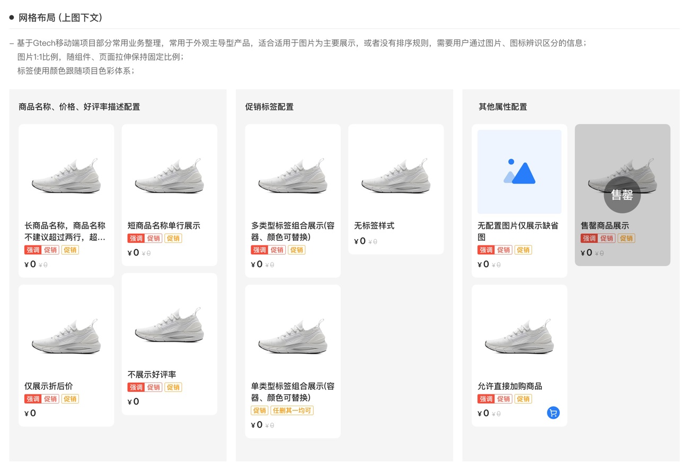Open the 无标签样式 product title
This screenshot has width=689, height=473.
[374, 226]
